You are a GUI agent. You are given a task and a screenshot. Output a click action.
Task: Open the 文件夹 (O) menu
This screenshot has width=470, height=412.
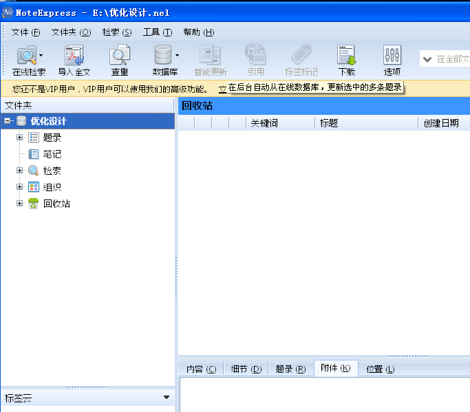[71, 32]
